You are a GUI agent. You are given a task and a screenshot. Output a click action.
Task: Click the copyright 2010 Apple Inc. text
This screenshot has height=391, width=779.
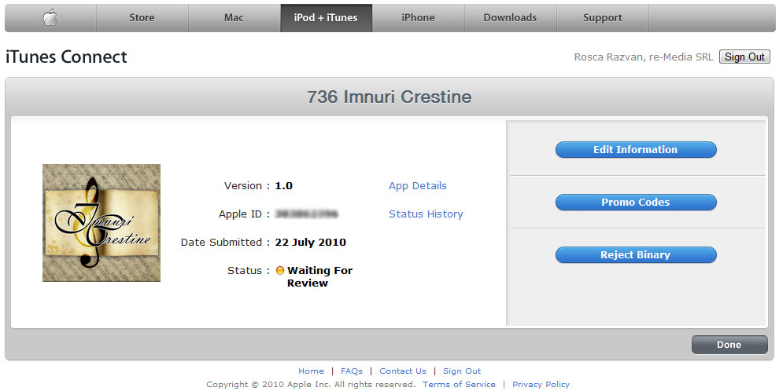311,385
